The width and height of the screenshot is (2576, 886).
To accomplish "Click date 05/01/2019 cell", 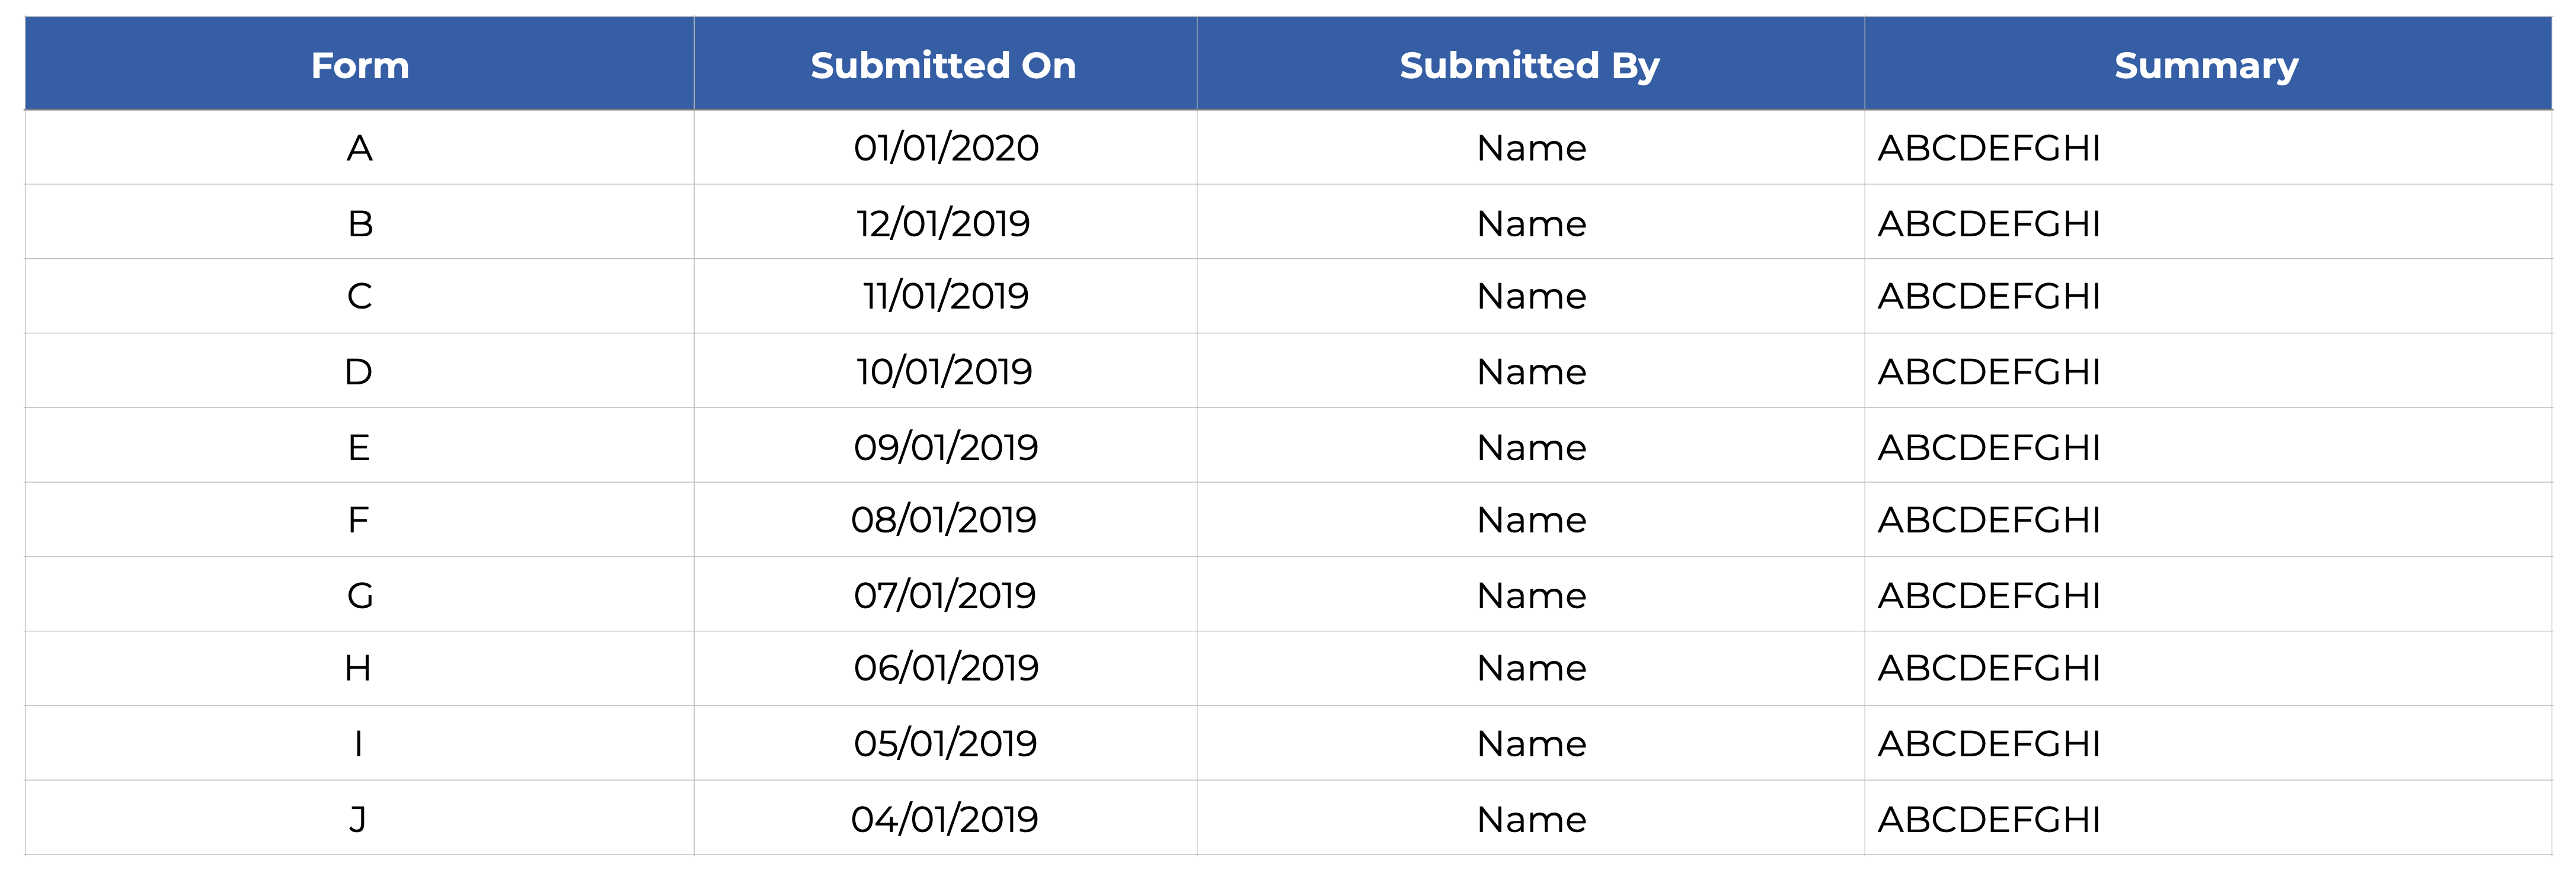I will point(945,744).
